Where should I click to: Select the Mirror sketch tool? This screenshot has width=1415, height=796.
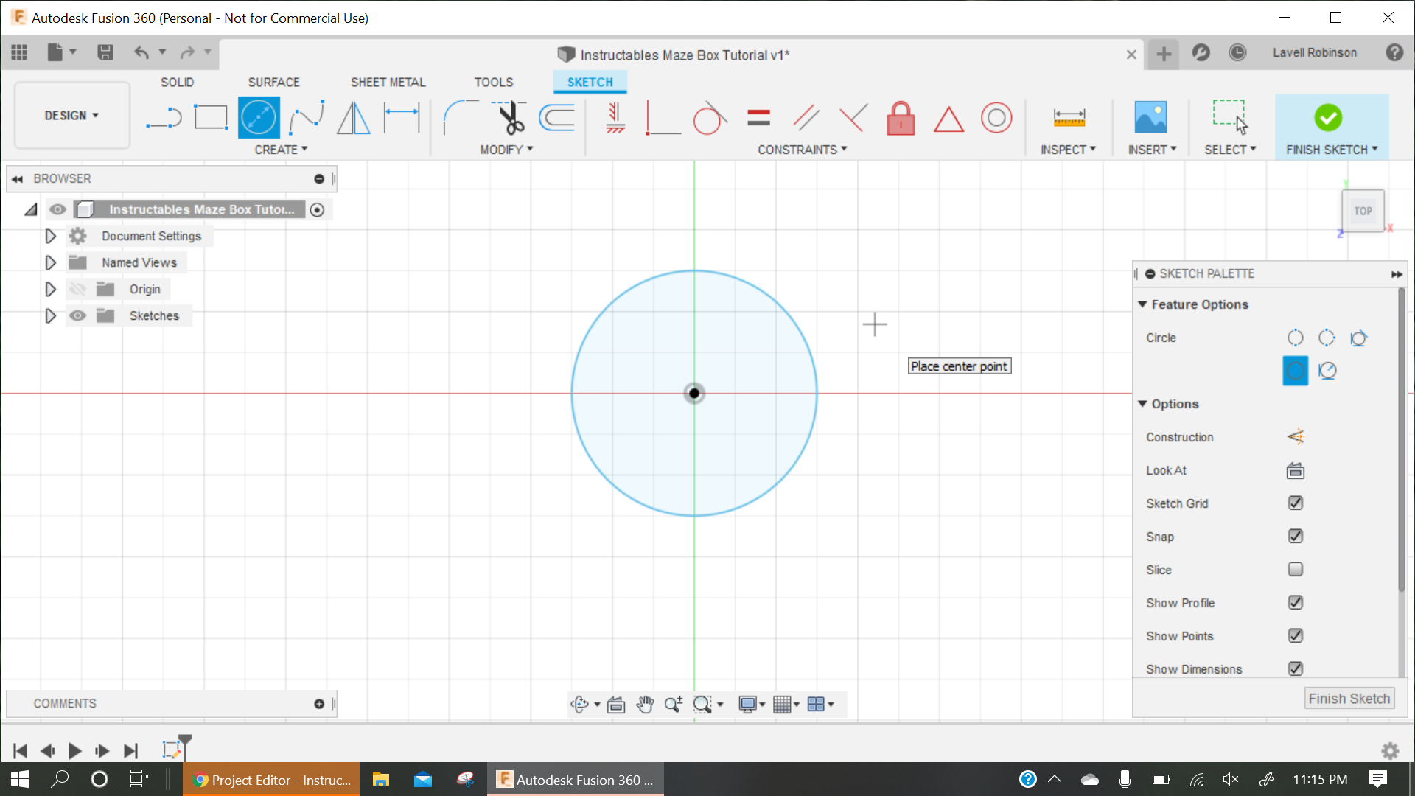pyautogui.click(x=354, y=118)
